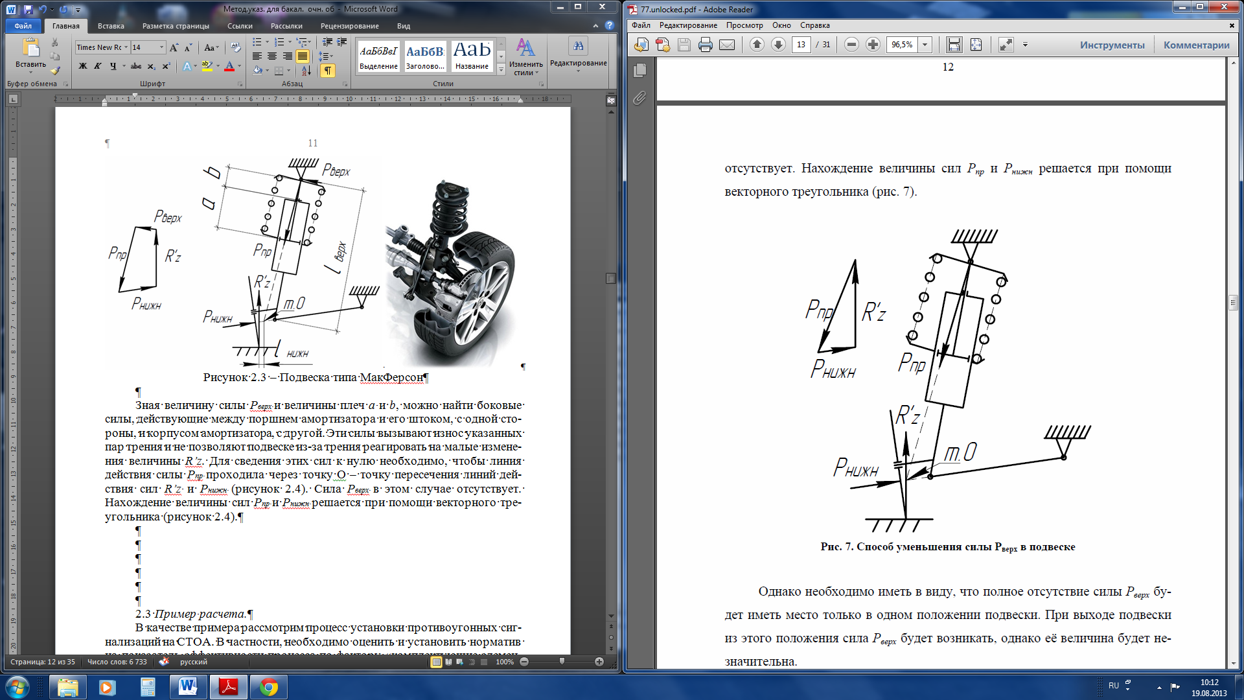This screenshot has height=700, width=1244.
Task: Click the yellow text highlight color button
Action: pyautogui.click(x=207, y=66)
